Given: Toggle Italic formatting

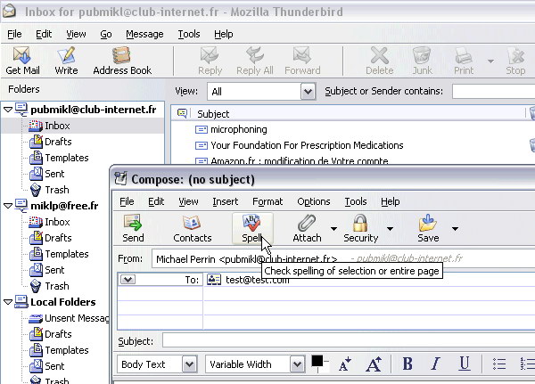Looking at the screenshot, I should 435,364.
